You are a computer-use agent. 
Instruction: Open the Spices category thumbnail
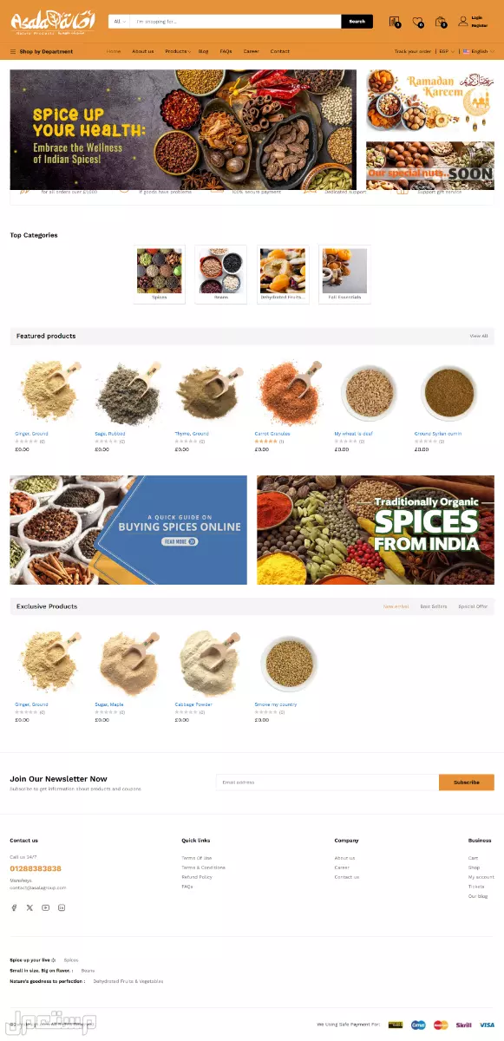(x=160, y=274)
